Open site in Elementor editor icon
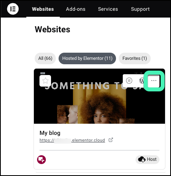 (129, 81)
